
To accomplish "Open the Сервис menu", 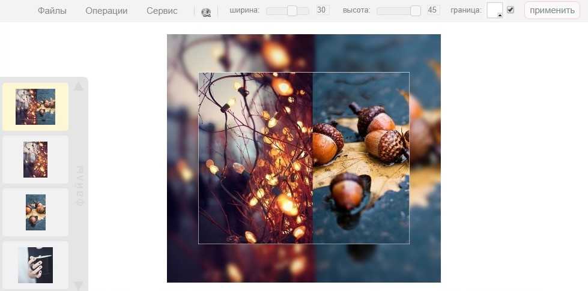I will [x=162, y=11].
